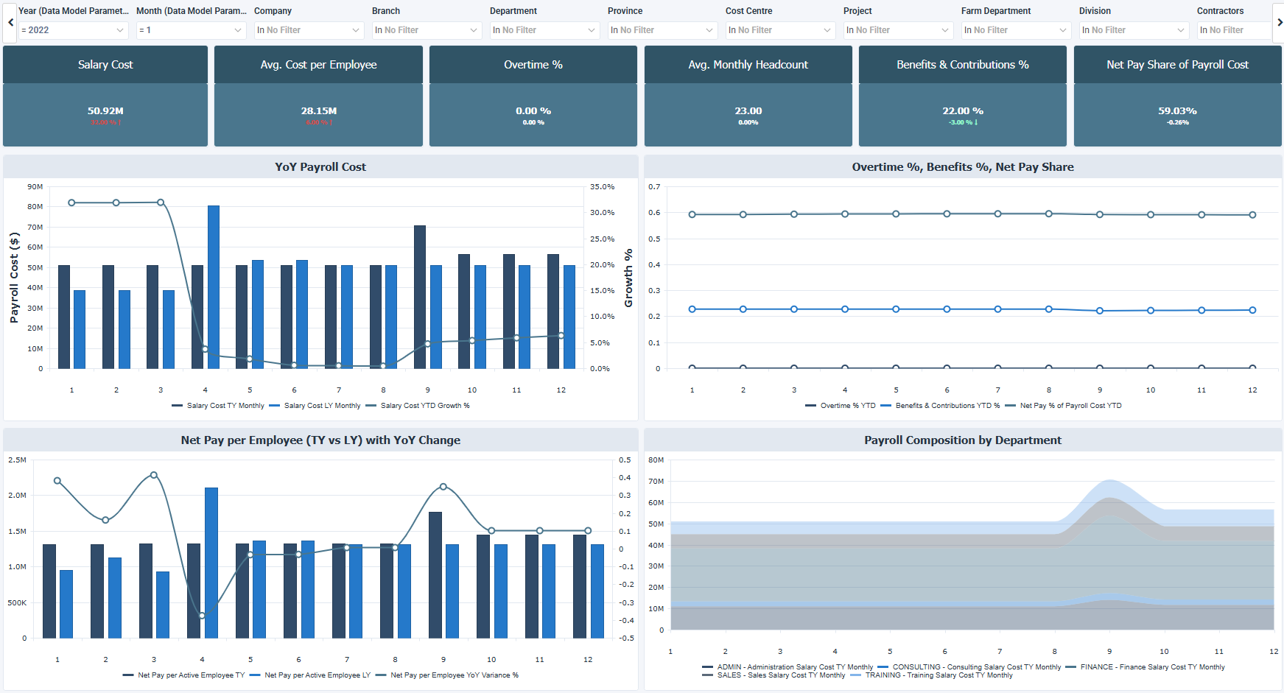Image resolution: width=1284 pixels, height=693 pixels.
Task: Expand the Province filter dropdown
Action: [x=662, y=30]
